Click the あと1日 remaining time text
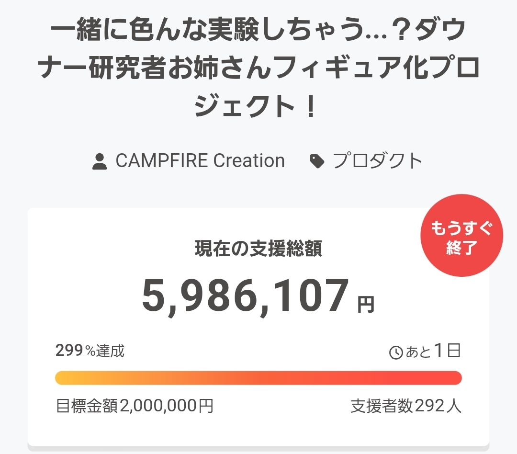The image size is (517, 454). 433,352
